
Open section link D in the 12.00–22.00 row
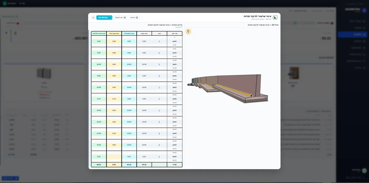(x=159, y=64)
